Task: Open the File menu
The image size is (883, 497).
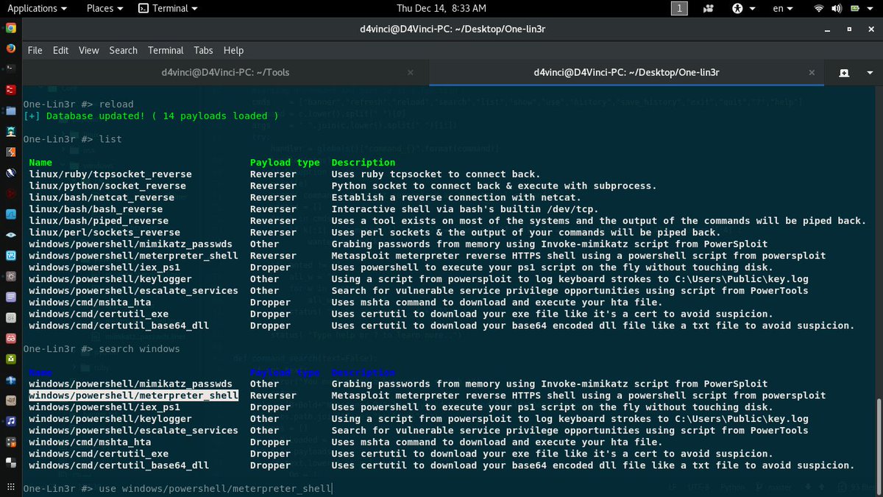Action: (35, 50)
